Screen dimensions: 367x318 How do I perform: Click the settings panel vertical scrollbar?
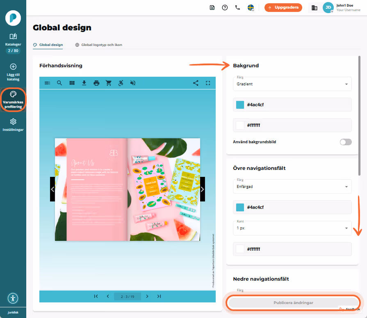(359, 115)
